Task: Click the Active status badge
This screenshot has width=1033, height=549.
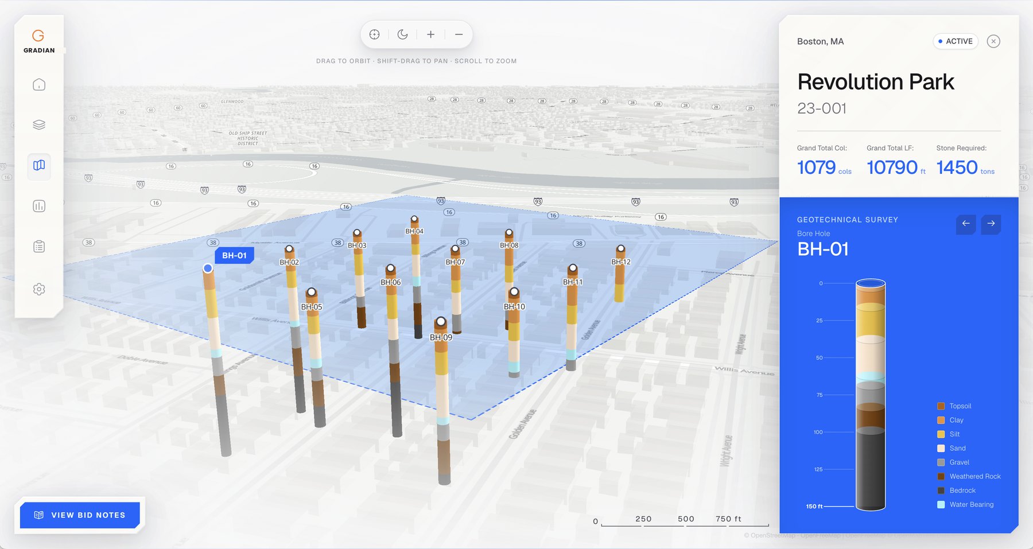Action: [956, 41]
